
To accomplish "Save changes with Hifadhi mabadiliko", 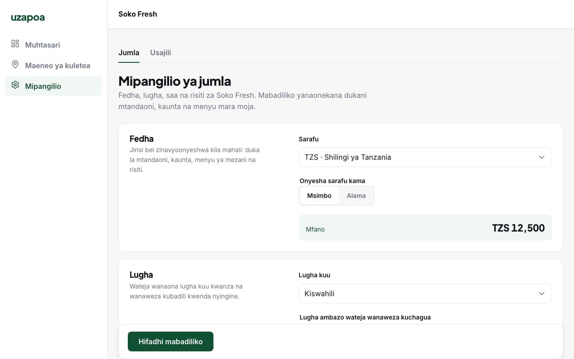I will [170, 341].
